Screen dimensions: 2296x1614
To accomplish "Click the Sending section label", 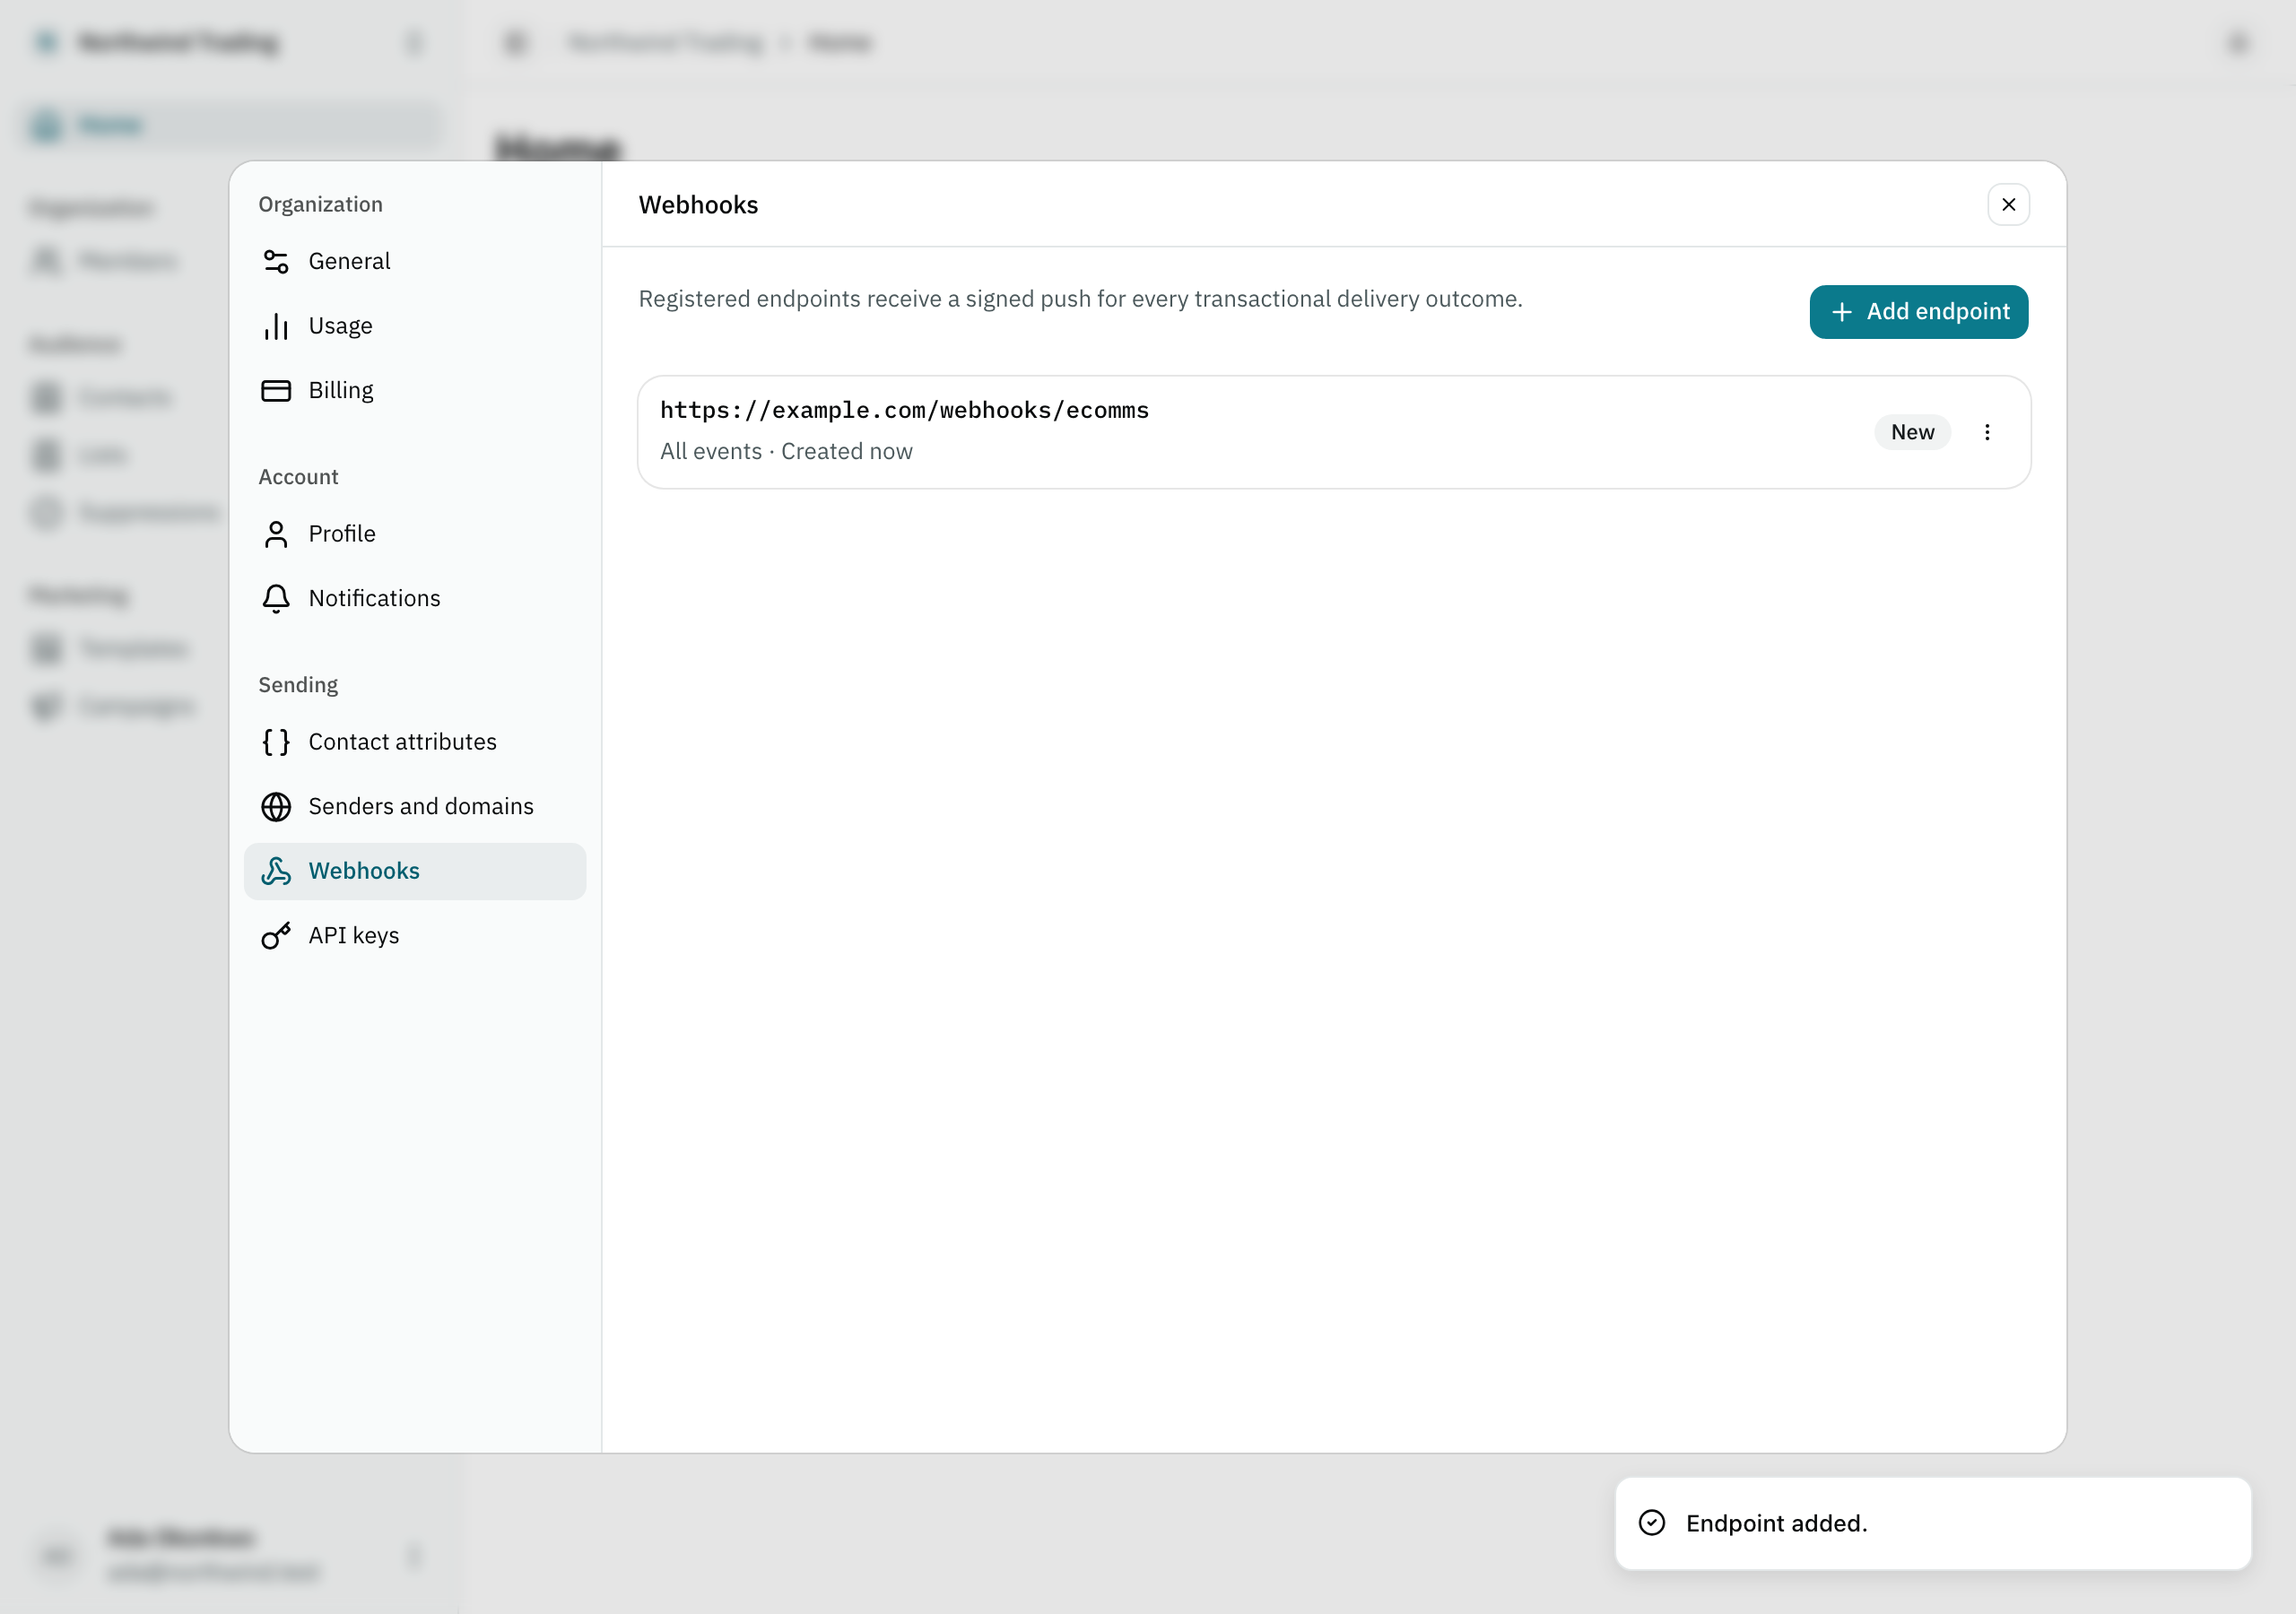I will (298, 685).
